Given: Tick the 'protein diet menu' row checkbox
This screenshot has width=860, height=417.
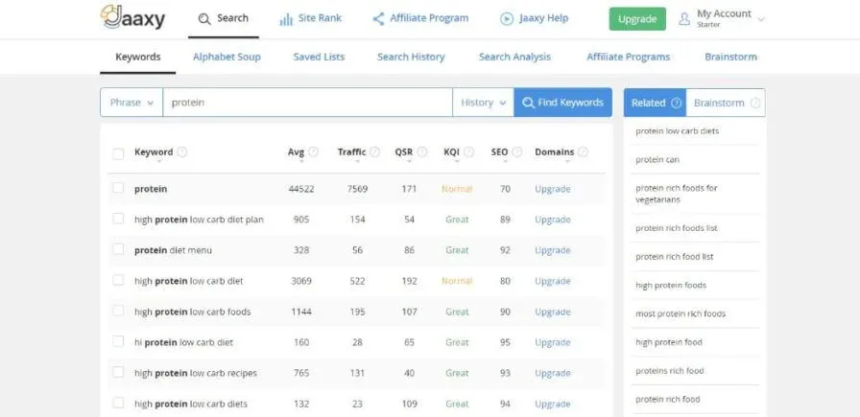Looking at the screenshot, I should (x=118, y=249).
